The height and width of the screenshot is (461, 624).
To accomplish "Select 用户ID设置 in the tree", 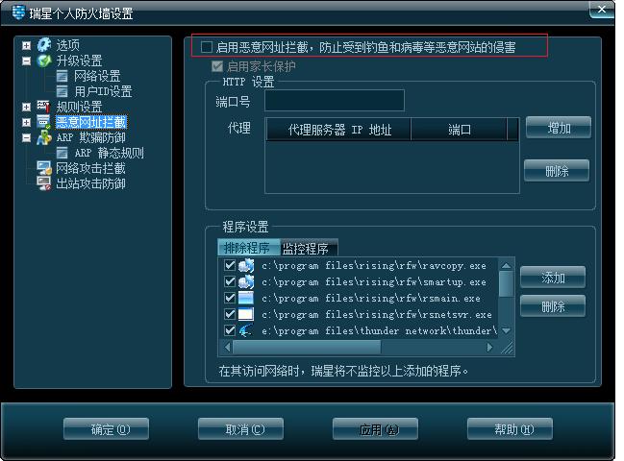I will 103,91.
